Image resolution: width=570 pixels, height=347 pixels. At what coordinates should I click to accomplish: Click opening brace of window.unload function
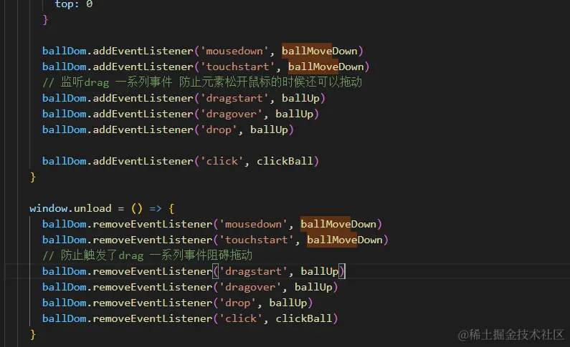click(171, 208)
